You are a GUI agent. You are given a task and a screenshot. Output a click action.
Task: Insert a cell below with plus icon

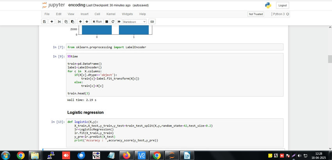point(52,21)
